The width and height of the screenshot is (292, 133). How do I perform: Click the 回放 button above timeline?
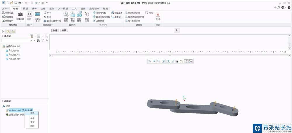pyautogui.click(x=64, y=30)
